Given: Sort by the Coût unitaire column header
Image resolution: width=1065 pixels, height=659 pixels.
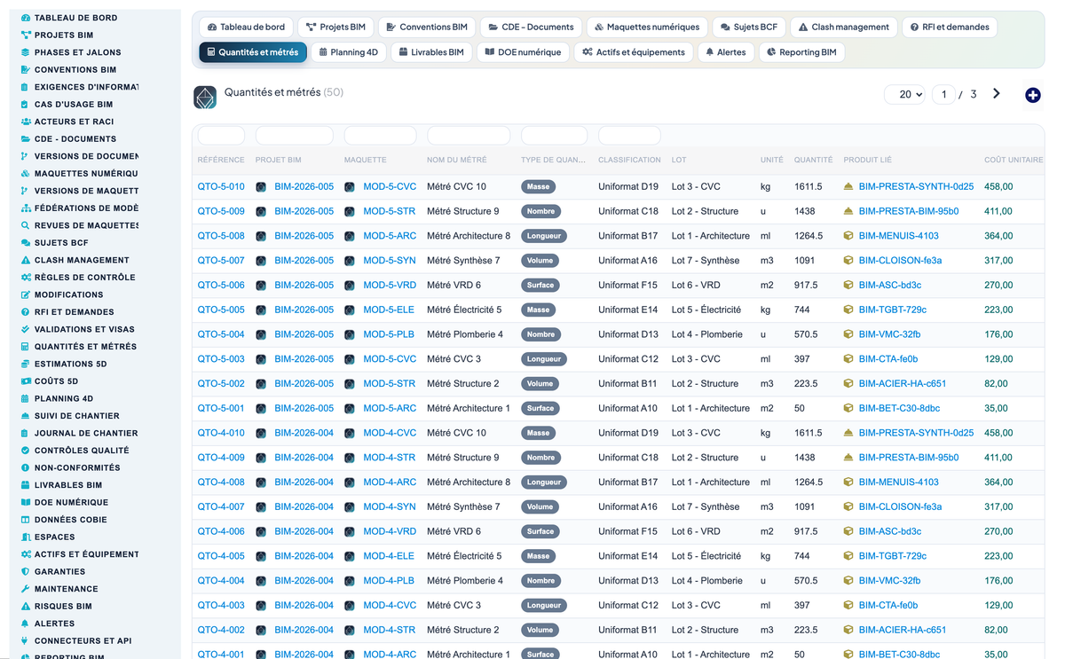Looking at the screenshot, I should (1014, 161).
